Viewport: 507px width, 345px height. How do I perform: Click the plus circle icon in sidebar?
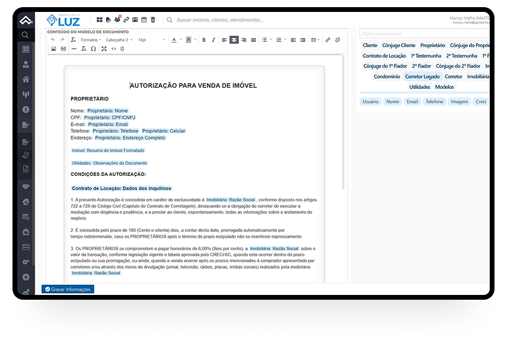[x=26, y=277]
